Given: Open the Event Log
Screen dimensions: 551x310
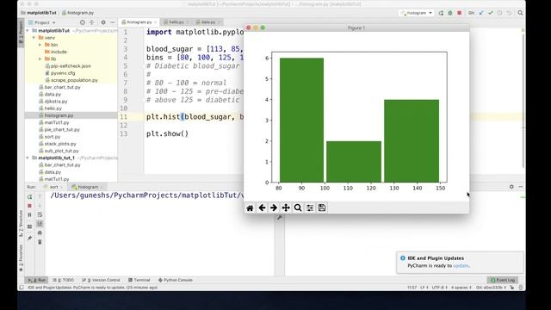Looking at the screenshot, I should (503, 280).
